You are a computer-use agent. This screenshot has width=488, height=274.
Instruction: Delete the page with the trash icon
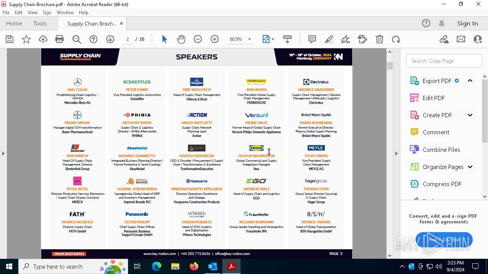379,39
